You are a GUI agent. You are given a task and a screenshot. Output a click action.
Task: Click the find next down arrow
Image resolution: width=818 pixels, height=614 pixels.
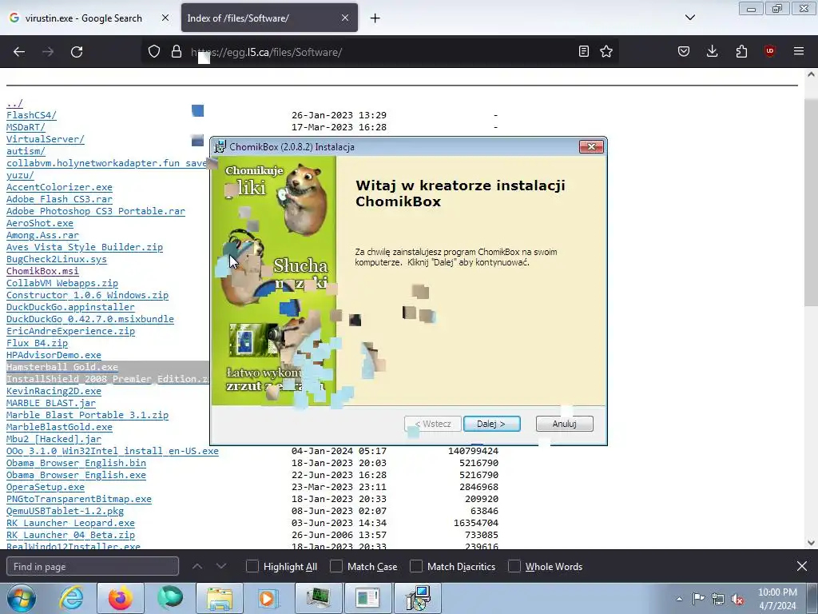[x=221, y=566]
